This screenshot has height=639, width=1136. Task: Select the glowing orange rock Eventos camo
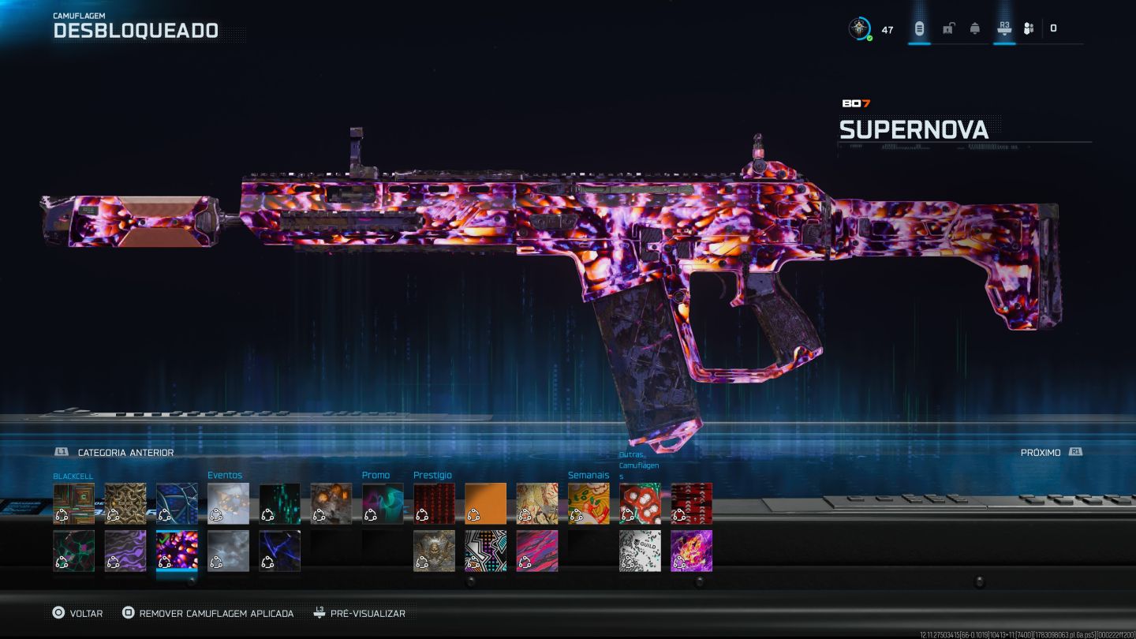click(331, 503)
